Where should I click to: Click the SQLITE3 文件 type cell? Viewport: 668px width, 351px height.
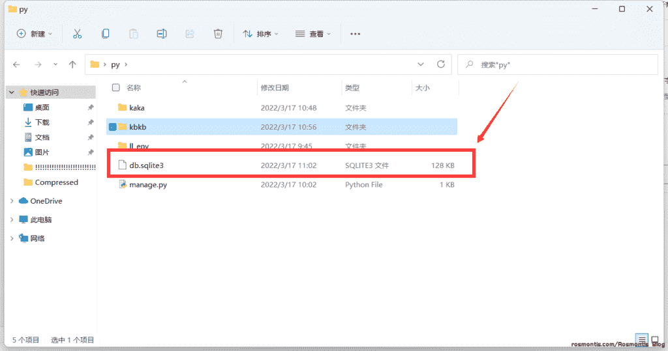coord(367,165)
